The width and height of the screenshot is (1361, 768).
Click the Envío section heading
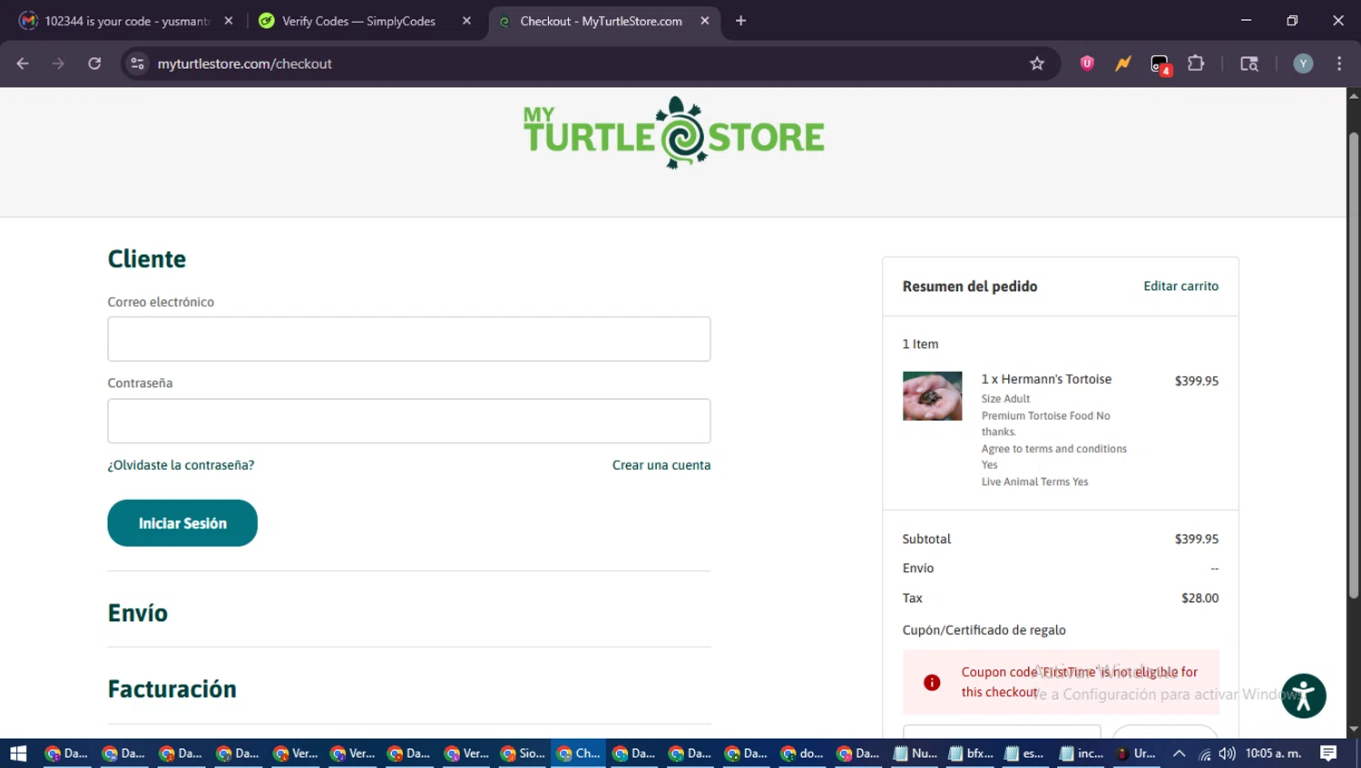(x=138, y=613)
